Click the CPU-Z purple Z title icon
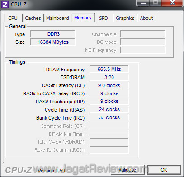The height and width of the screenshot is (177, 184). 5,4
